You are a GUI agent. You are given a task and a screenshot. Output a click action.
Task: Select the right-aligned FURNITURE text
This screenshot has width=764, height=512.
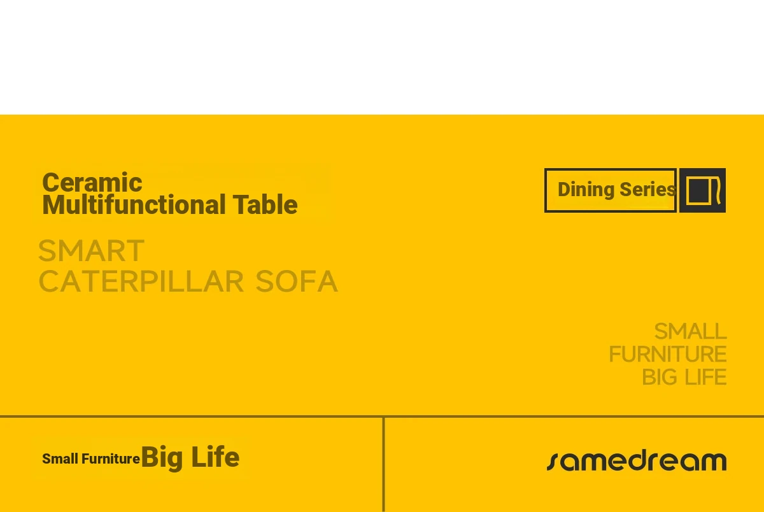[668, 354]
